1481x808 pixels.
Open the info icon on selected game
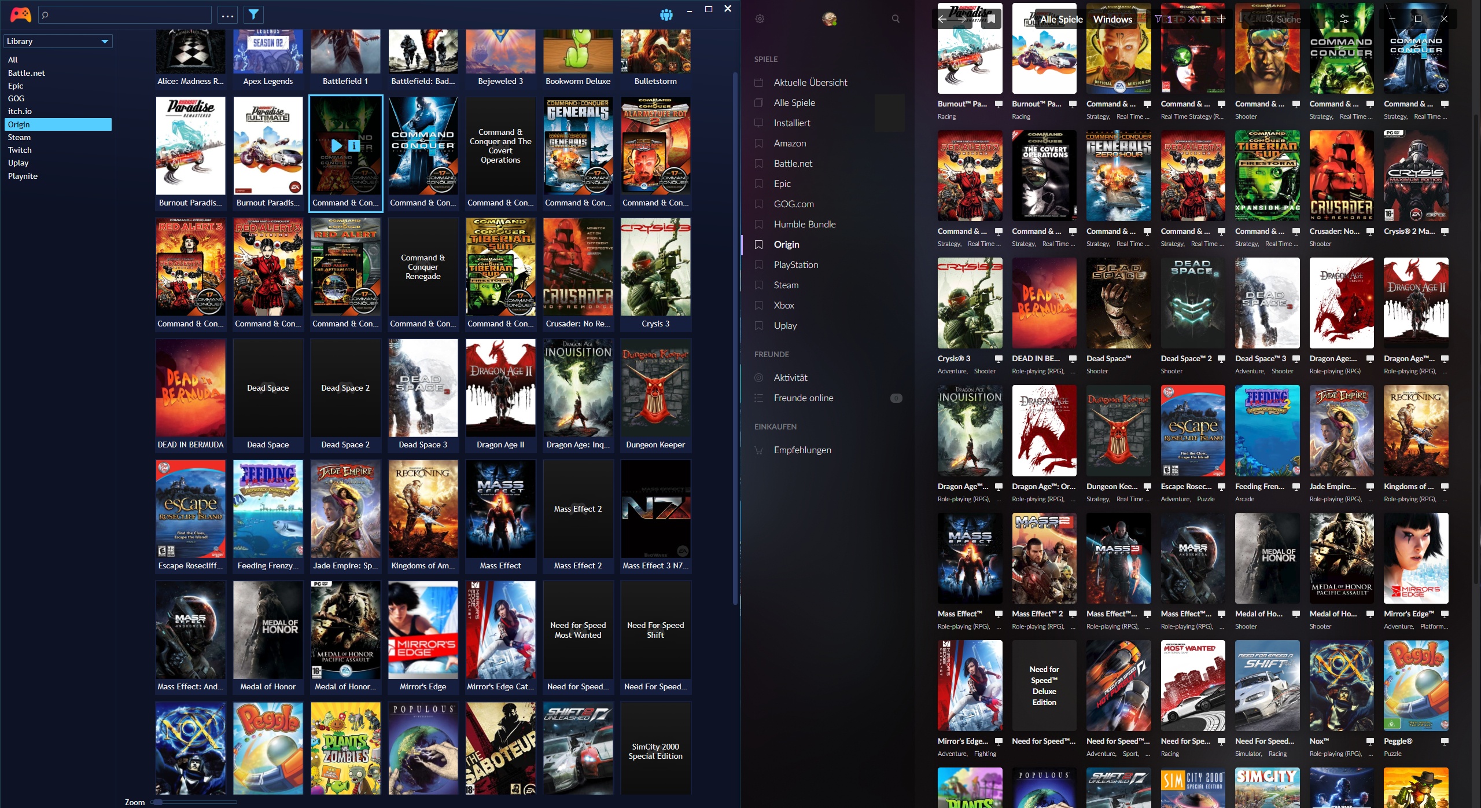coord(354,146)
